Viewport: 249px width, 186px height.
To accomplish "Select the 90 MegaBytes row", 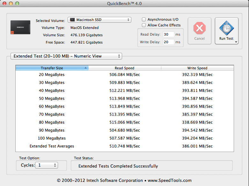I will click(x=125, y=130).
